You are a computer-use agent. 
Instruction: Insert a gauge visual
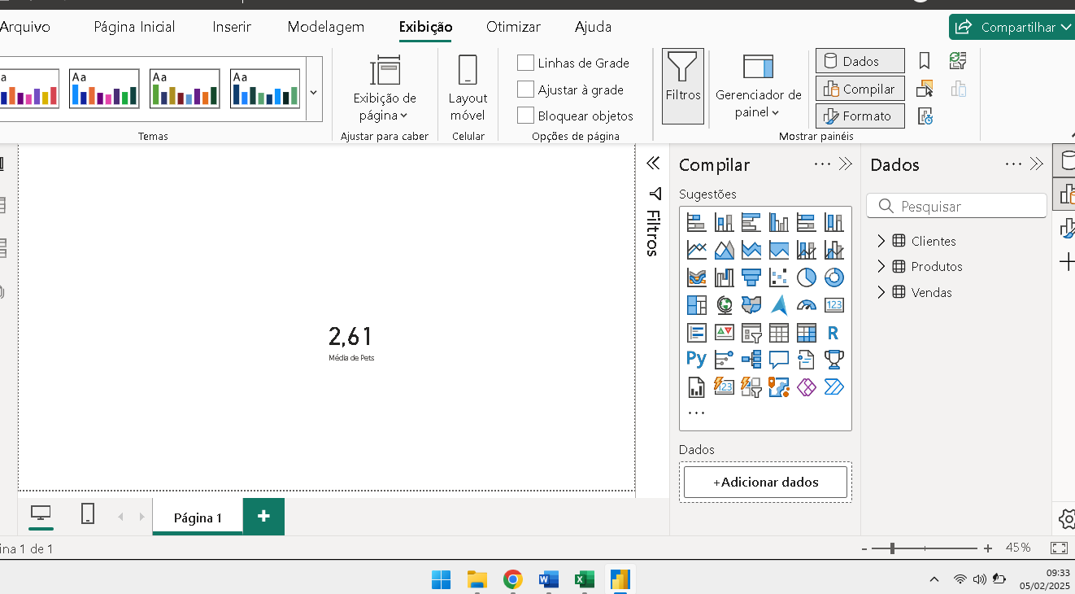806,305
